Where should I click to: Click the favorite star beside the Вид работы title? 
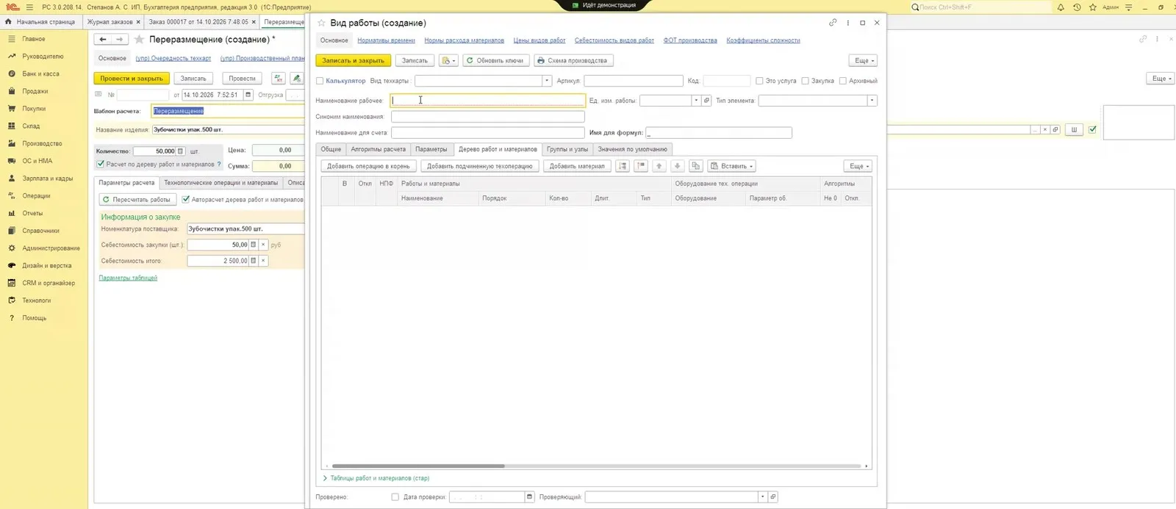[x=321, y=23]
